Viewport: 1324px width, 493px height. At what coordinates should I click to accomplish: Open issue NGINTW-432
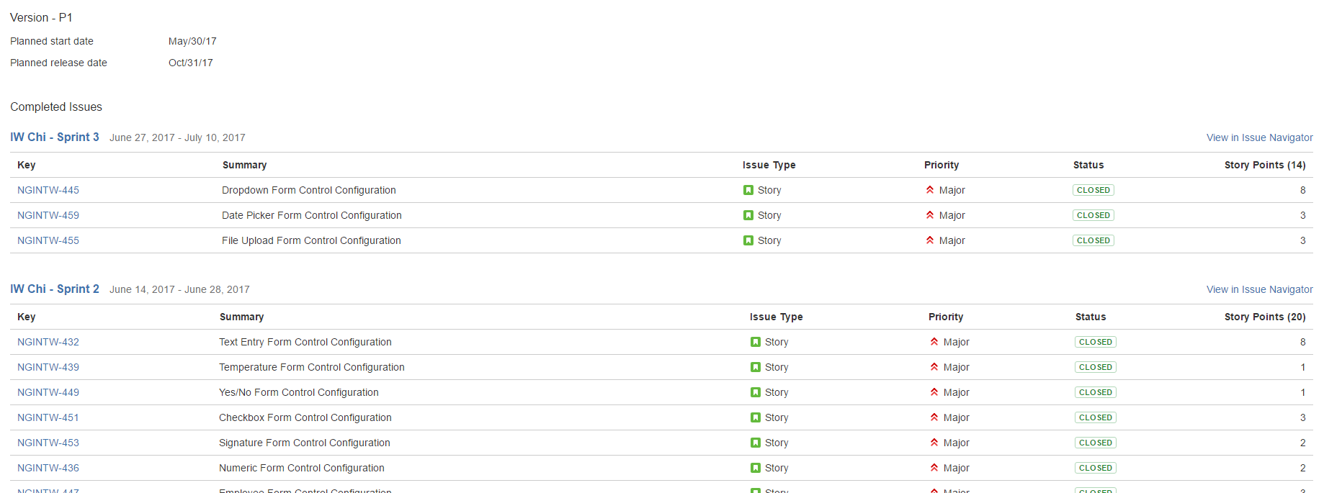[48, 342]
